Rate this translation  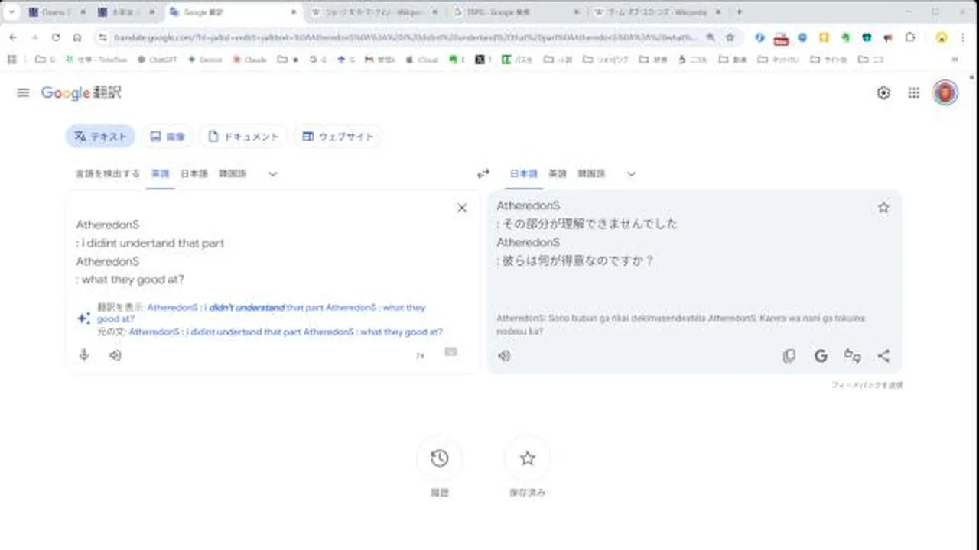852,356
